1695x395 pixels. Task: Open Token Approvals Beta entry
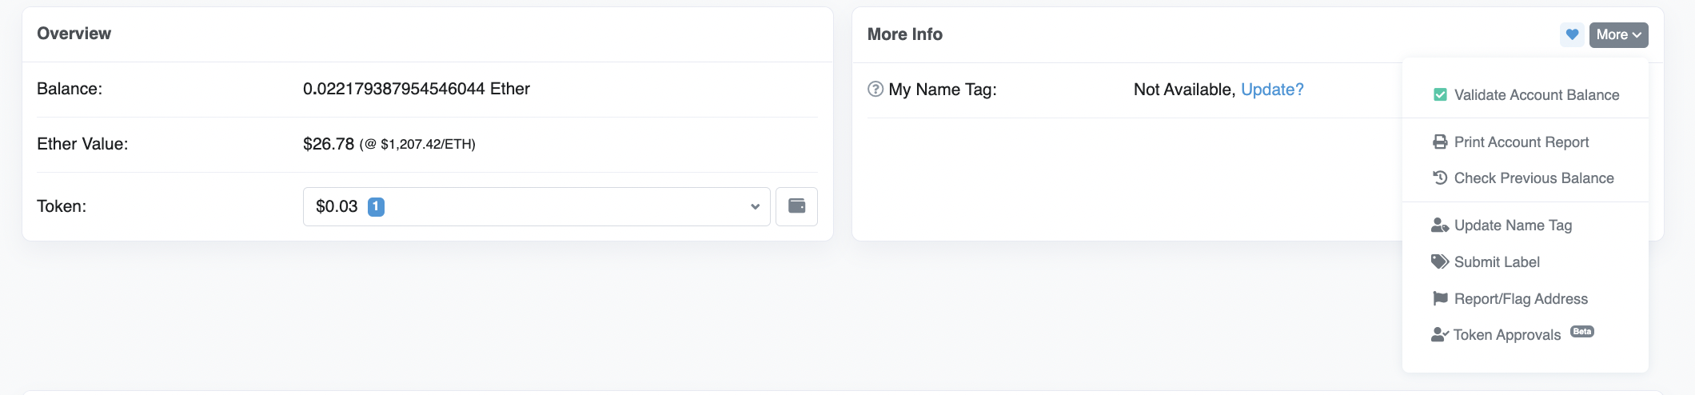[x=1513, y=334]
